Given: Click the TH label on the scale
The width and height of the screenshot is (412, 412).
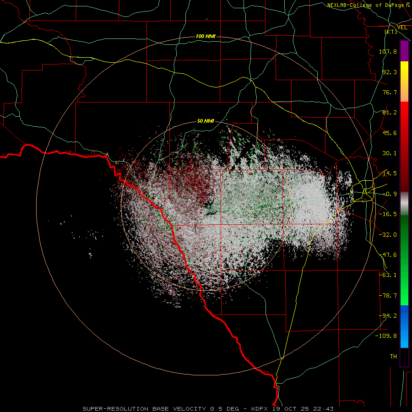Looking at the screenshot, I should click(x=393, y=357).
